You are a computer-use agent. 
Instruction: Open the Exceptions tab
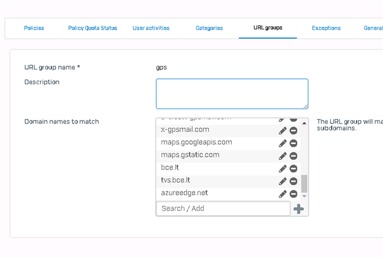click(x=326, y=28)
